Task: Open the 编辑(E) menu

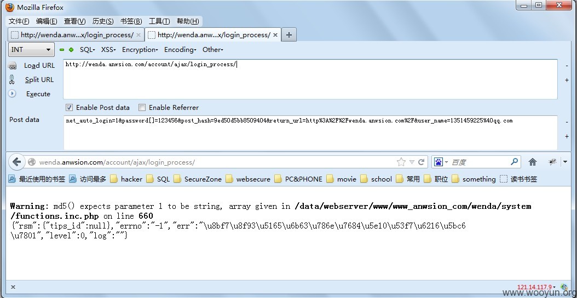Action: coord(47,21)
